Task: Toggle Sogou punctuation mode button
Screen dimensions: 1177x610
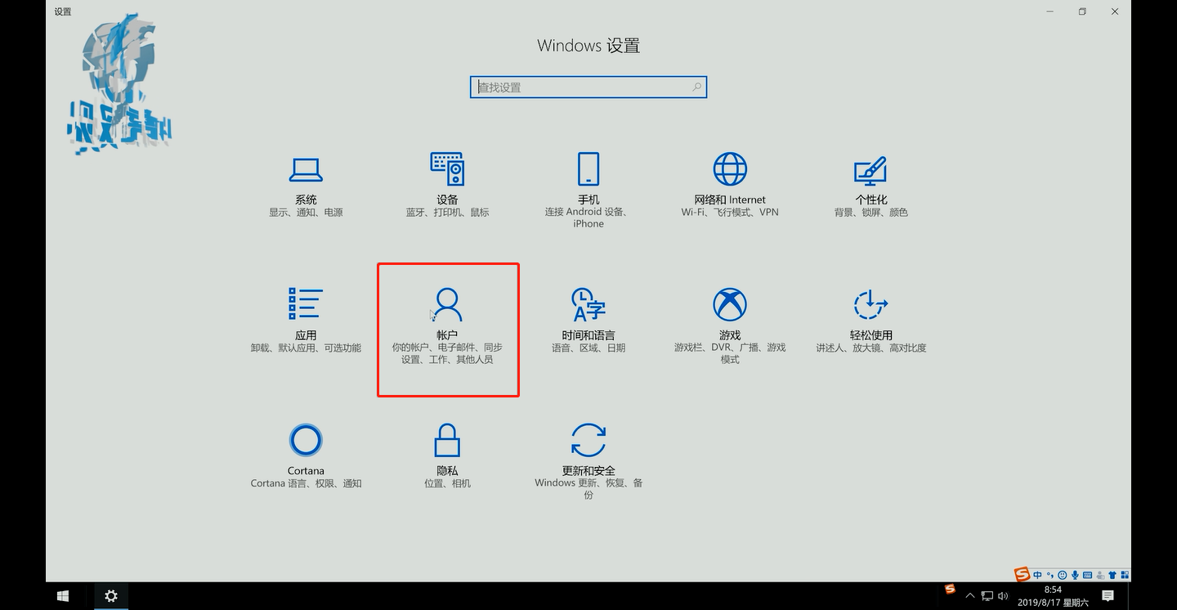Action: point(1050,575)
